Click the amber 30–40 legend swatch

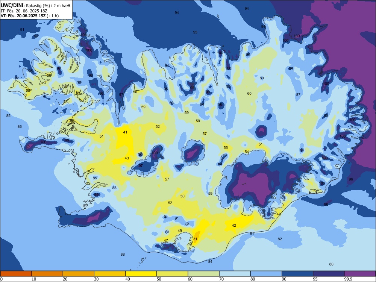tap(110, 274)
